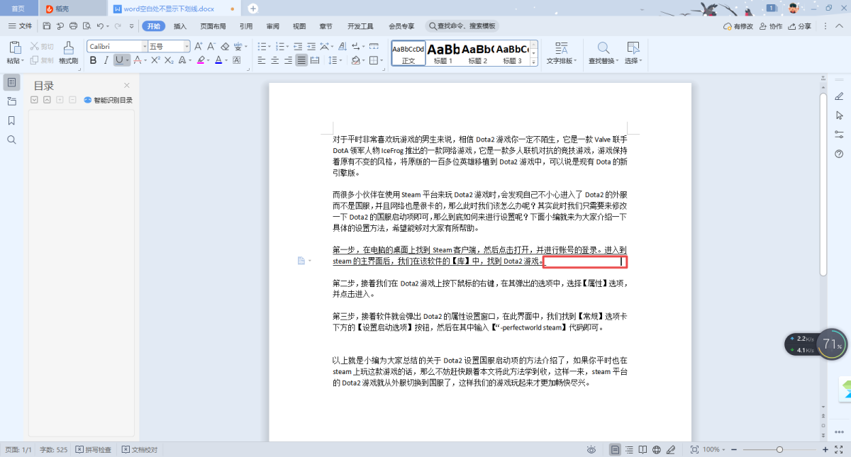Toggle eye protection mode icon in status bar
The width and height of the screenshot is (851, 457).
(x=591, y=450)
